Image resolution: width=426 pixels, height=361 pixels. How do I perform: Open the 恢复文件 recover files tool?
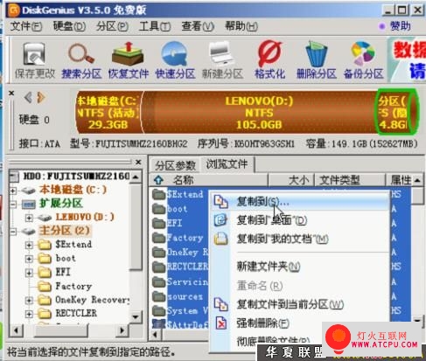point(129,60)
